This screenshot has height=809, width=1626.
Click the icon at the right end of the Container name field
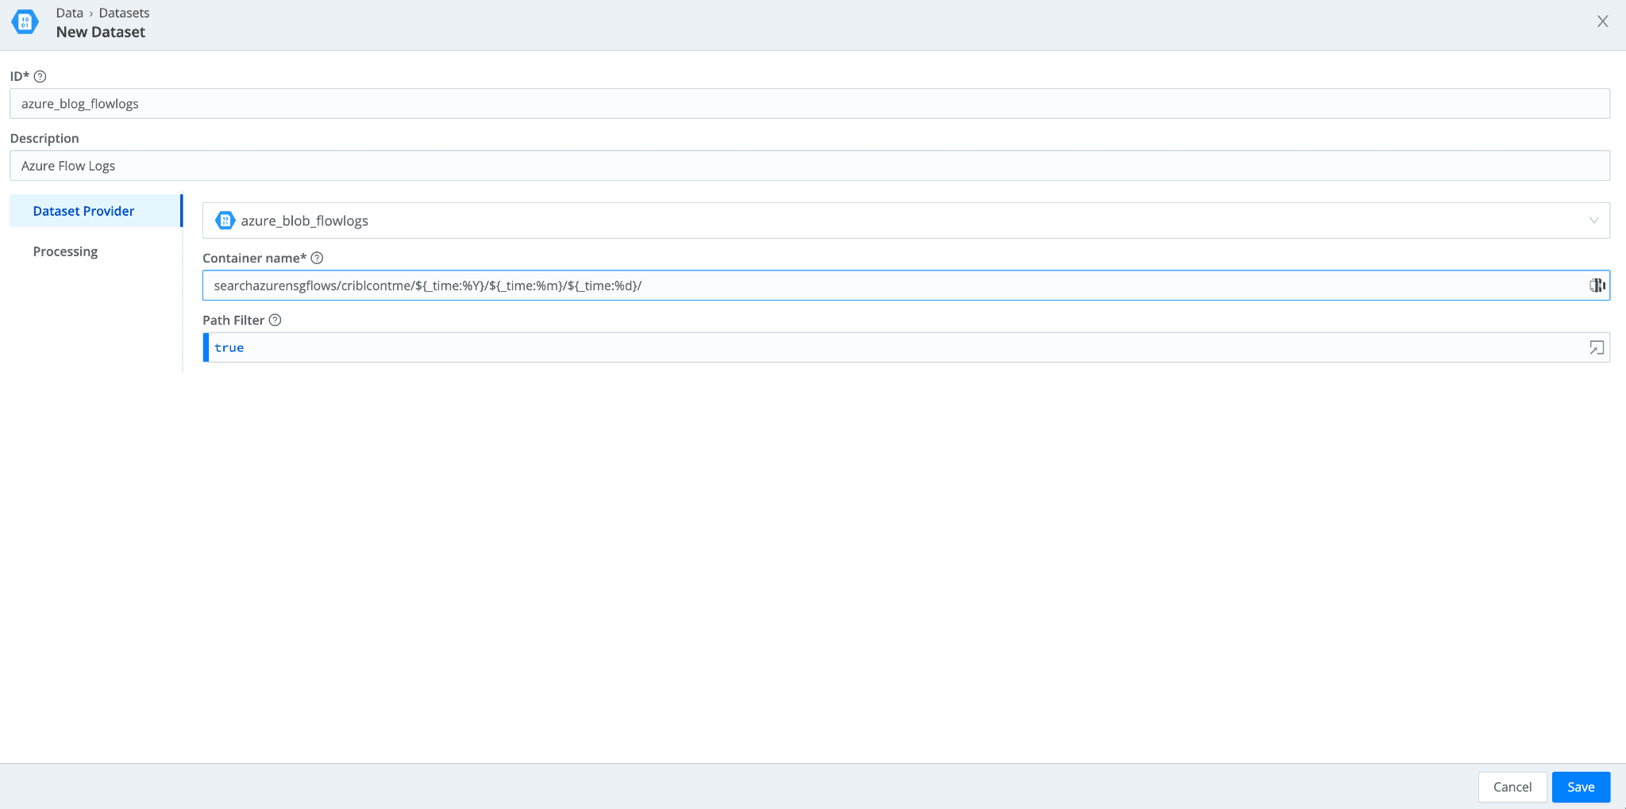1597,286
